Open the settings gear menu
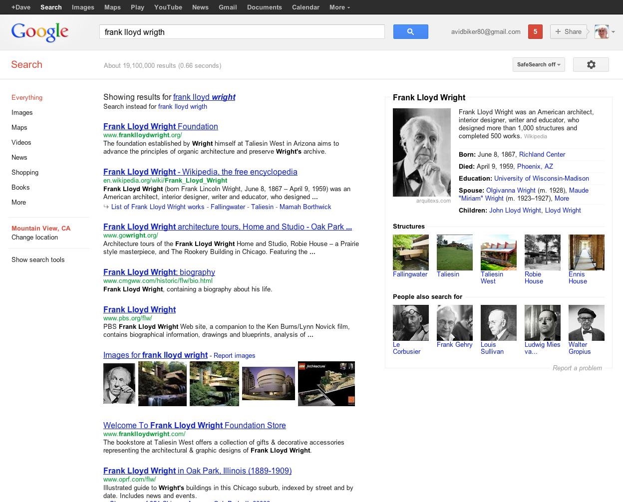Image resolution: width=623 pixels, height=502 pixels. pyautogui.click(x=591, y=64)
